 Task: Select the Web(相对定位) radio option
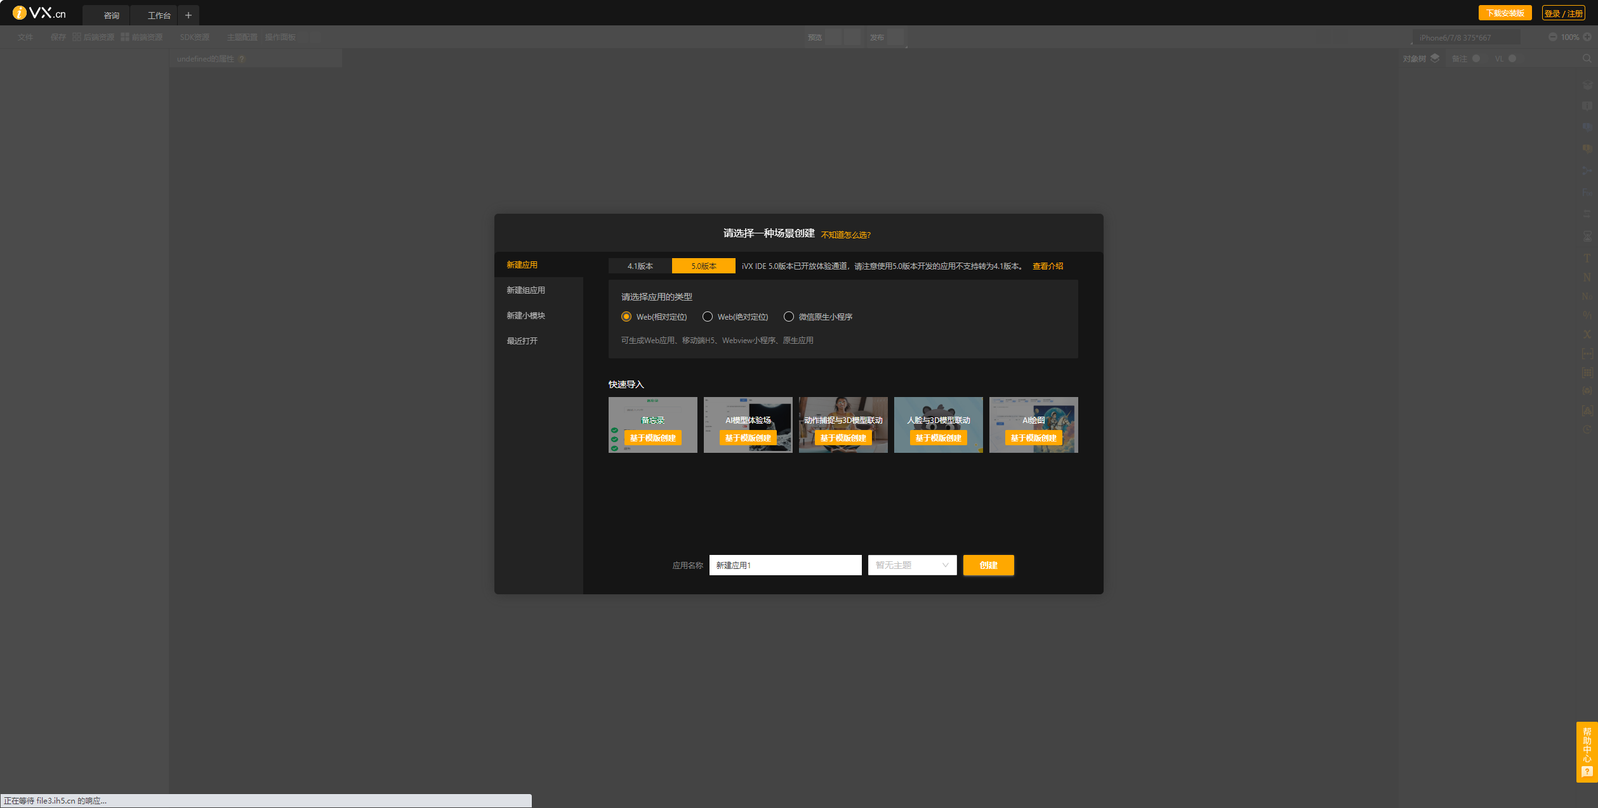pos(626,316)
